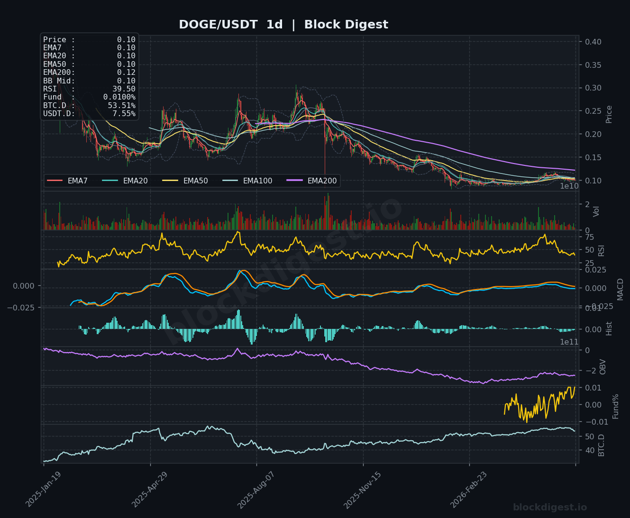The height and width of the screenshot is (518, 630).
Task: Click the Fund% axis label
Action: (x=616, y=406)
